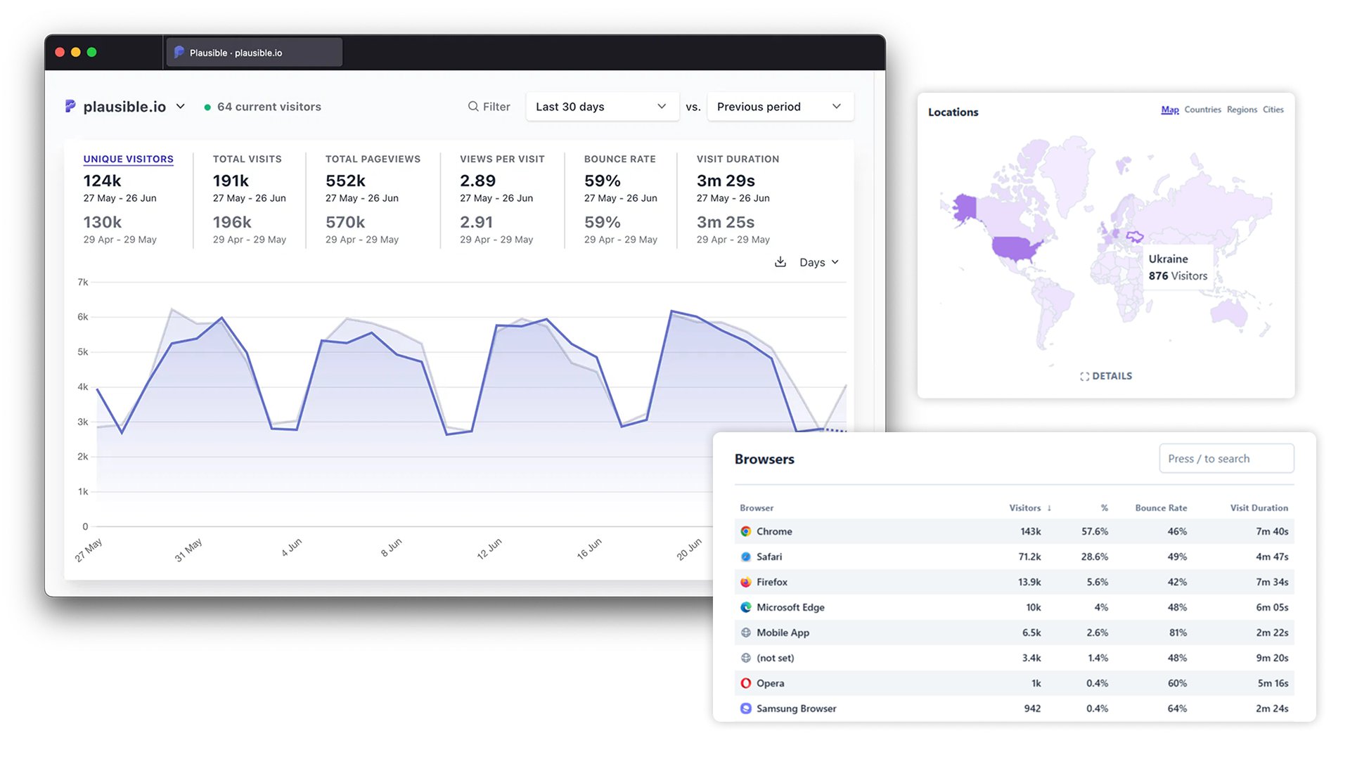Select the Chrome browser icon
1350x759 pixels.
[746, 531]
